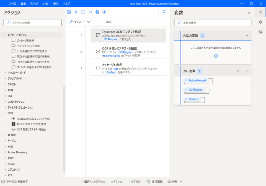Expand the 暗号化 group

[x=5, y=135]
